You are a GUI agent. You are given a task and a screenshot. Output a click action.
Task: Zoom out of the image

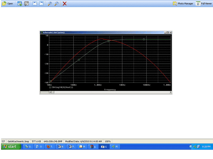(56, 4)
